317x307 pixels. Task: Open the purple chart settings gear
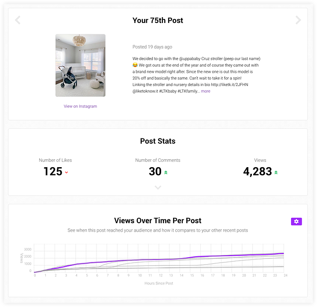pyautogui.click(x=296, y=221)
